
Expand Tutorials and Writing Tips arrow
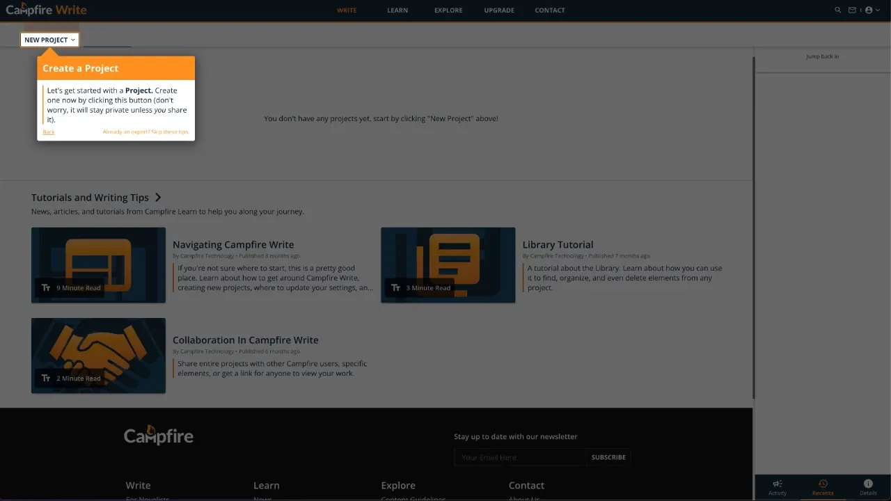[159, 197]
